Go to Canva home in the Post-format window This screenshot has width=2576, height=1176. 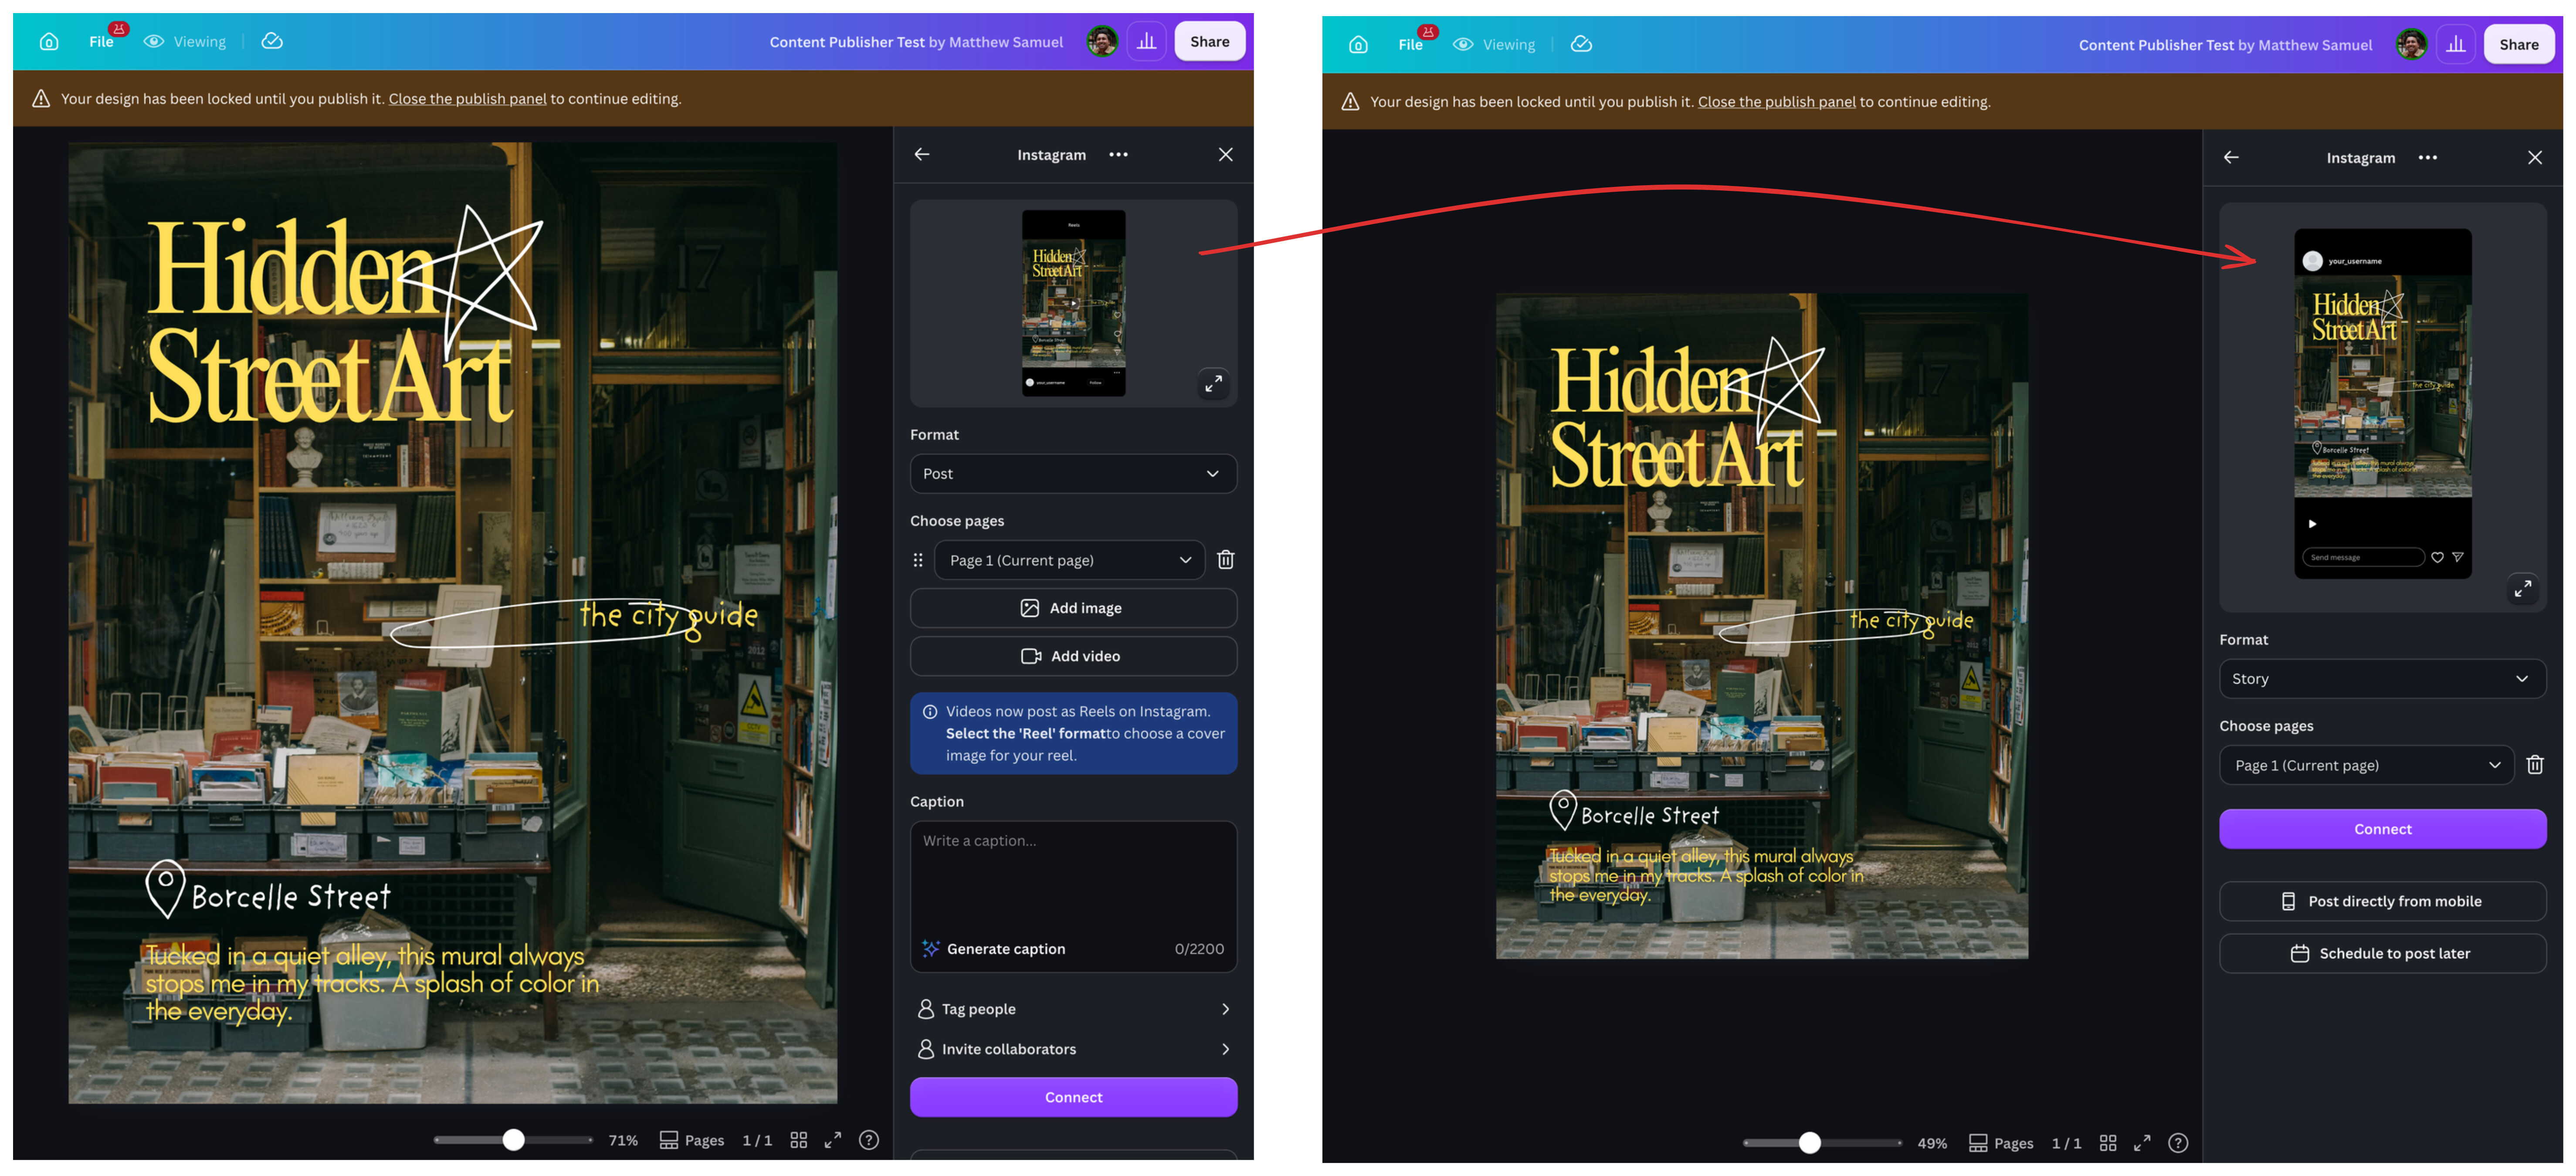pyautogui.click(x=49, y=42)
